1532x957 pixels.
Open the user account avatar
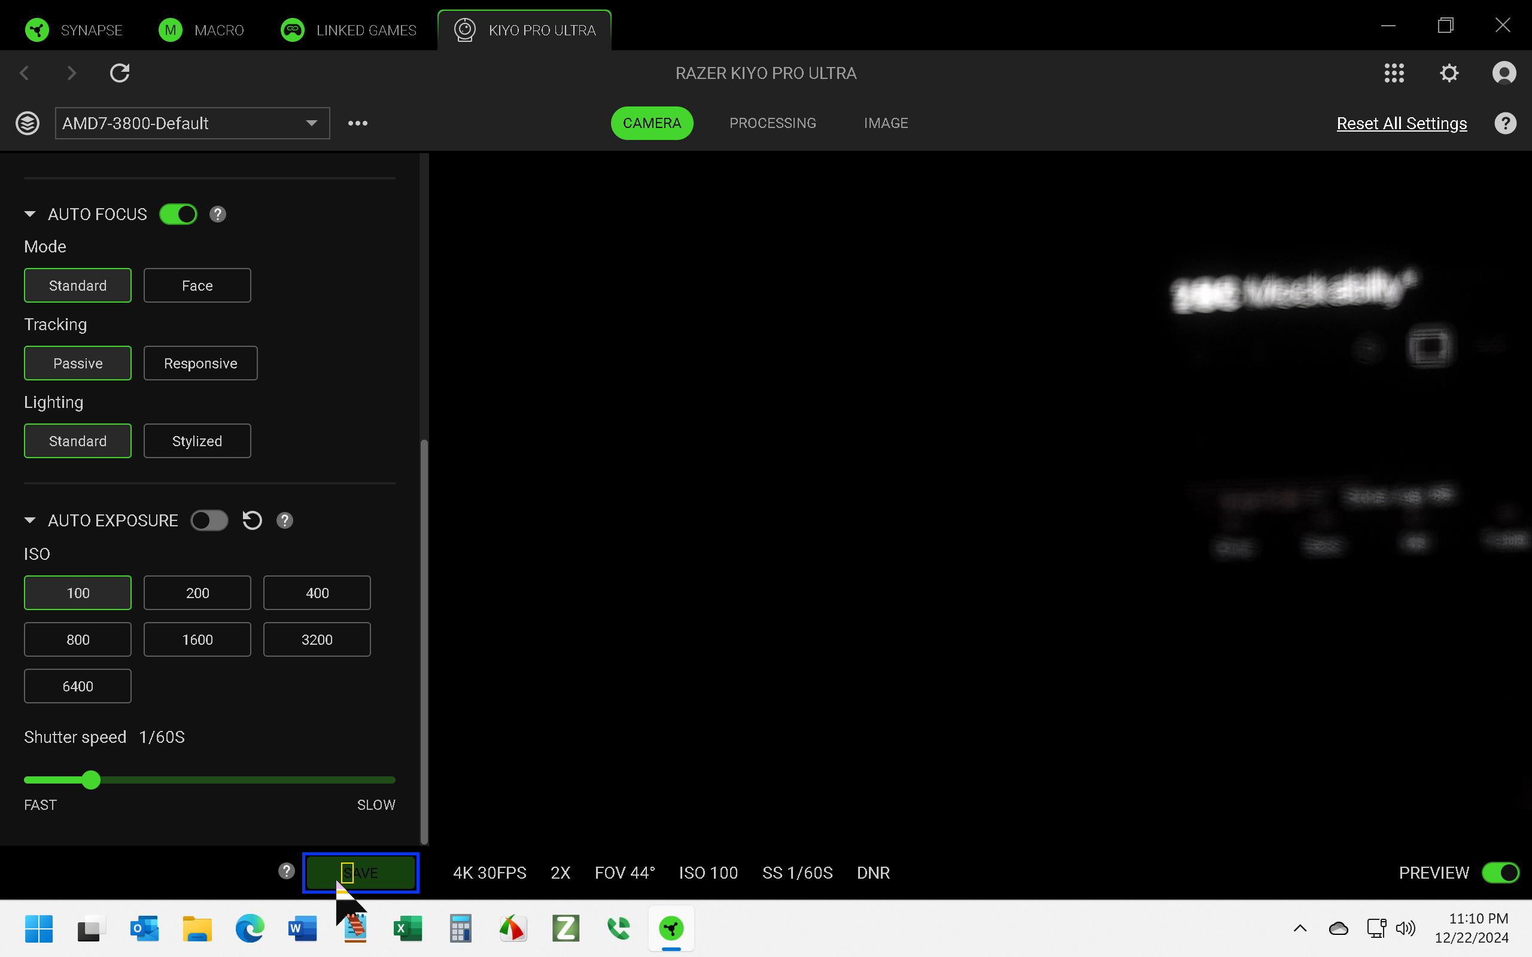(1504, 74)
